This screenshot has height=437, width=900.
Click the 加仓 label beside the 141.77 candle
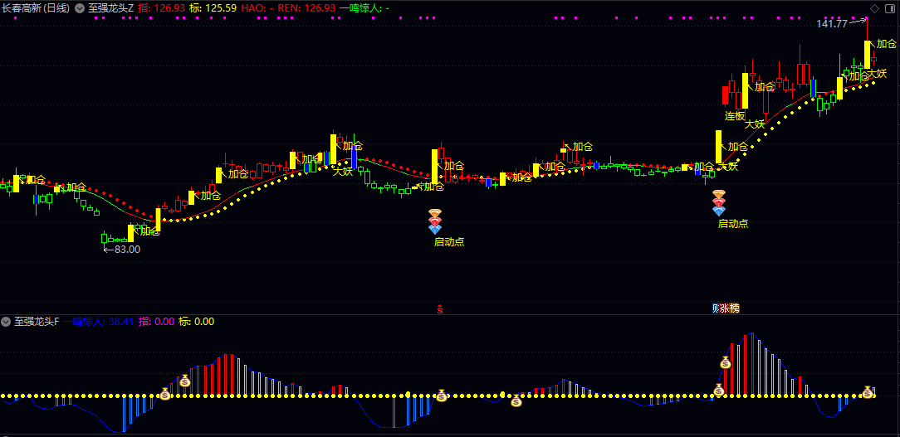pyautogui.click(x=886, y=44)
